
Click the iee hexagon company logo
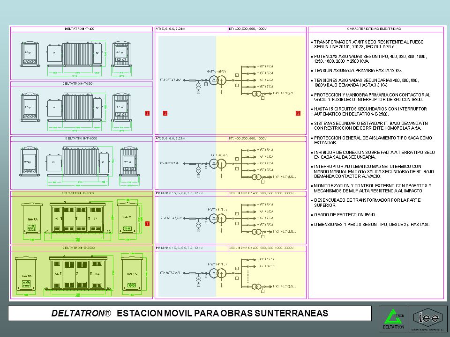pos(428,319)
